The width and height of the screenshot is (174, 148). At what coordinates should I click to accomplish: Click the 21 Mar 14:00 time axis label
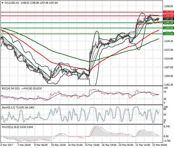(143, 145)
